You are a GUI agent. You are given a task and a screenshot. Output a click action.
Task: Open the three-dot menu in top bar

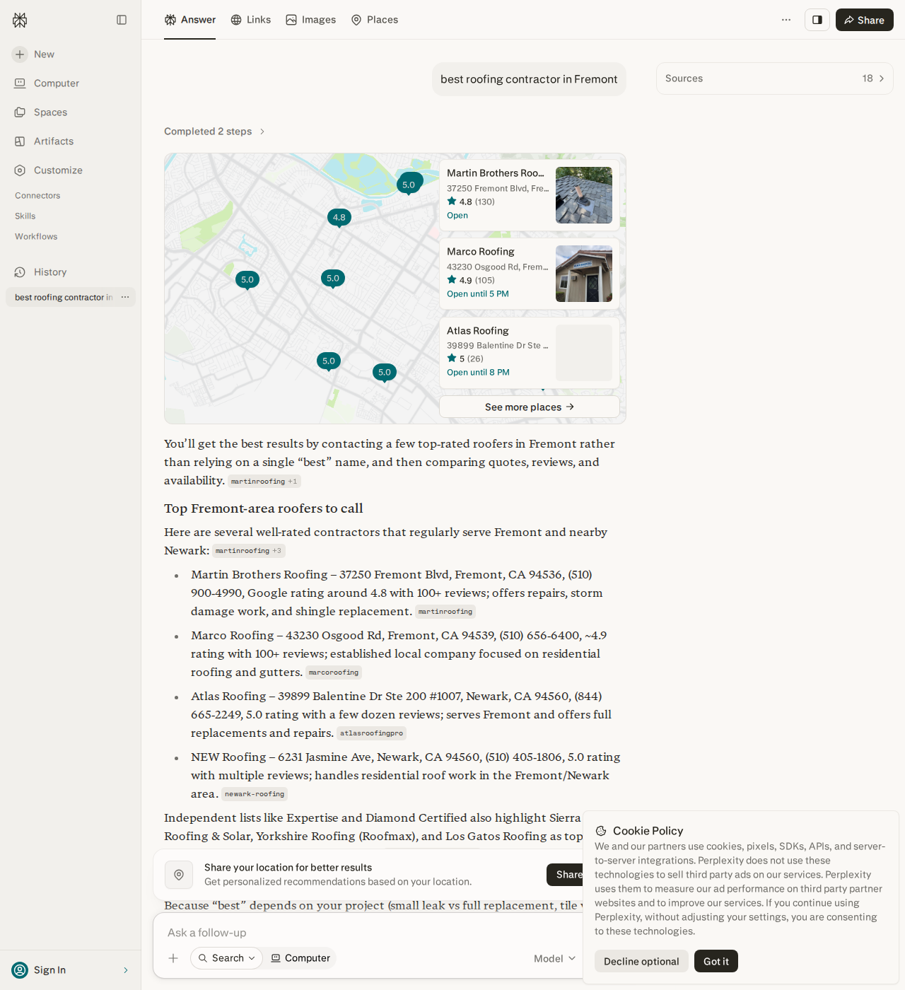coord(786,20)
